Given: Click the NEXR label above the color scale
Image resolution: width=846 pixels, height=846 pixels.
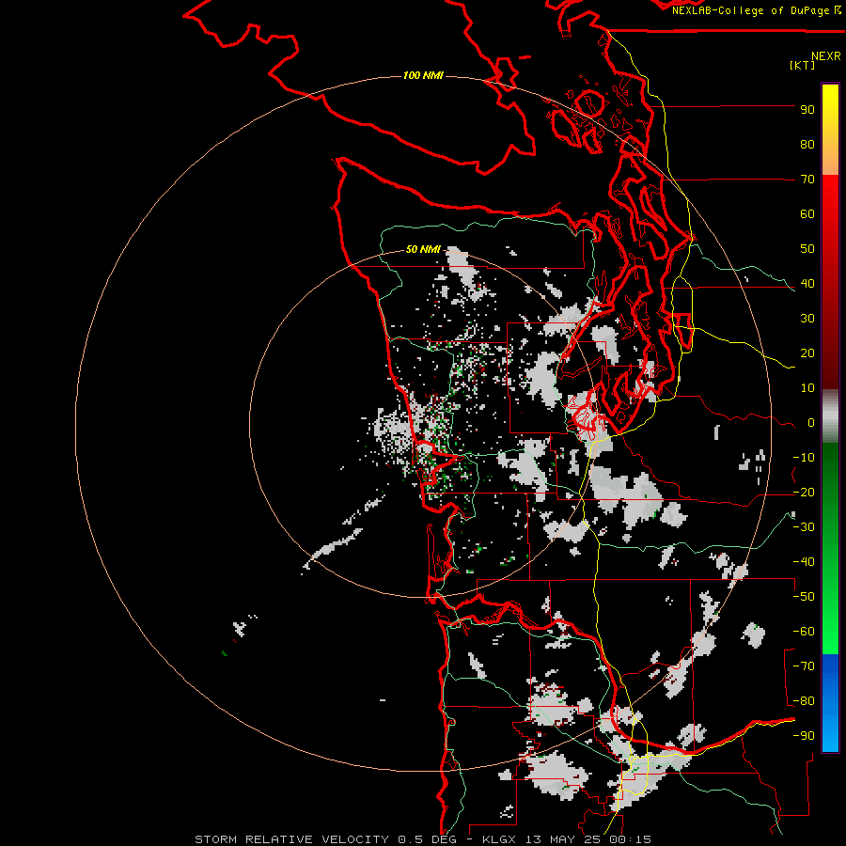Looking at the screenshot, I should (825, 56).
